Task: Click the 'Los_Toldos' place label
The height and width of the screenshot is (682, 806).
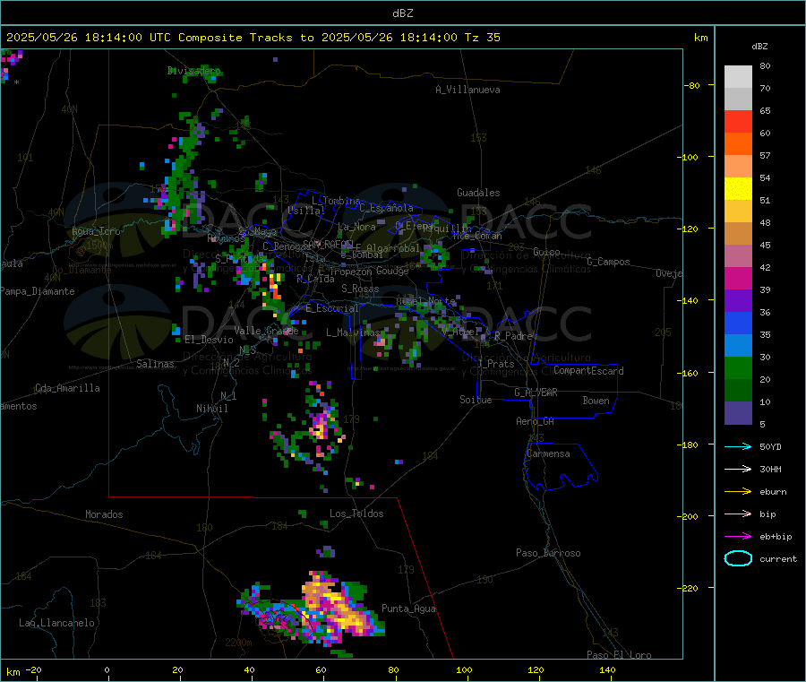Action: pyautogui.click(x=356, y=514)
